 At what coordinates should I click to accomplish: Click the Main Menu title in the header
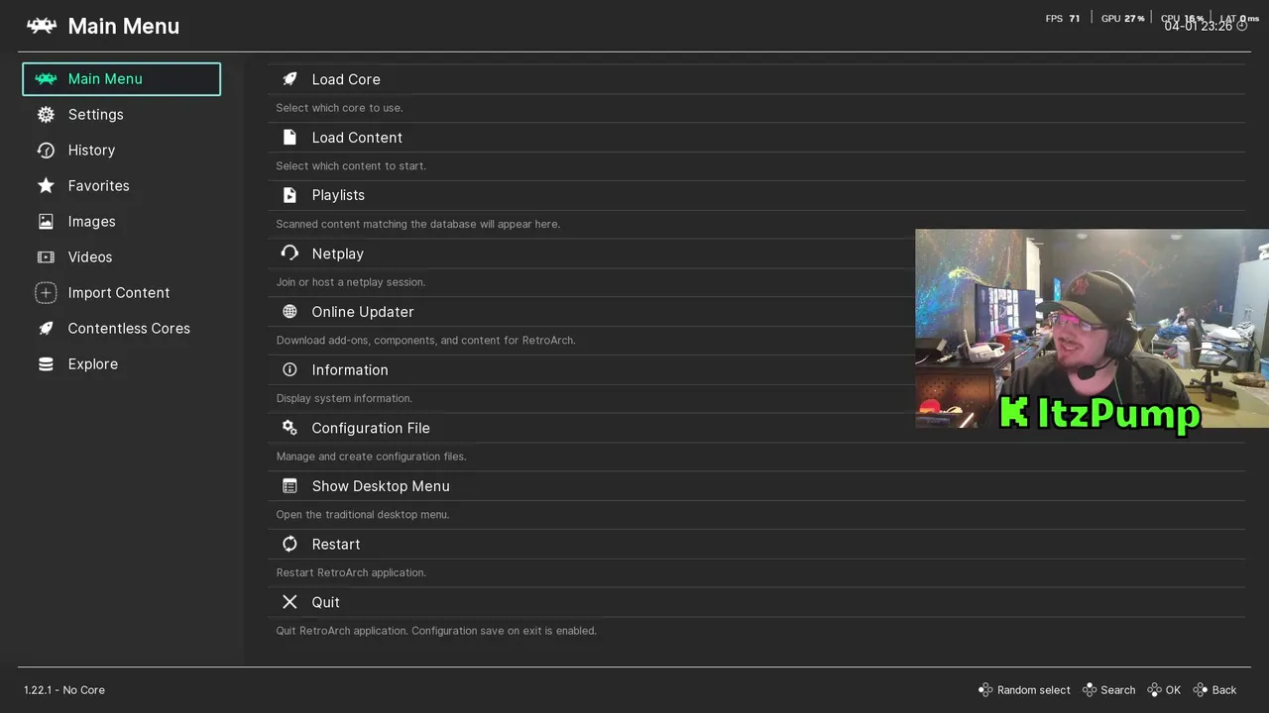click(124, 27)
